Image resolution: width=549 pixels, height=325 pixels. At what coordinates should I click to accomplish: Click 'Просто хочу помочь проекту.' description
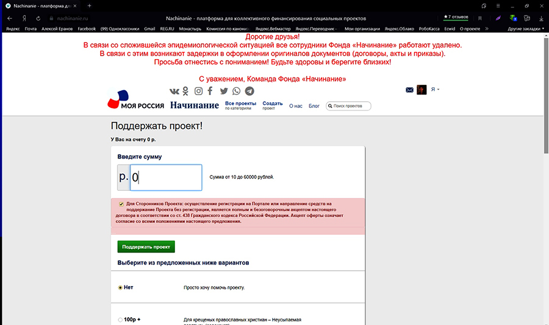coord(214,288)
